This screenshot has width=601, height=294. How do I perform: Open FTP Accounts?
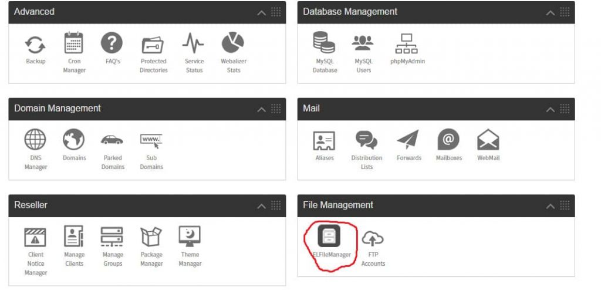point(373,248)
